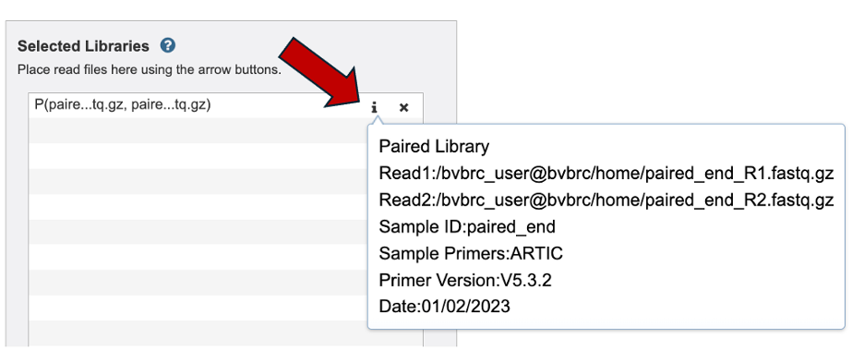Click the bottom-most visible empty library row
Image resolution: width=864 pixels, height=351 pixels.
pyautogui.click(x=198, y=334)
